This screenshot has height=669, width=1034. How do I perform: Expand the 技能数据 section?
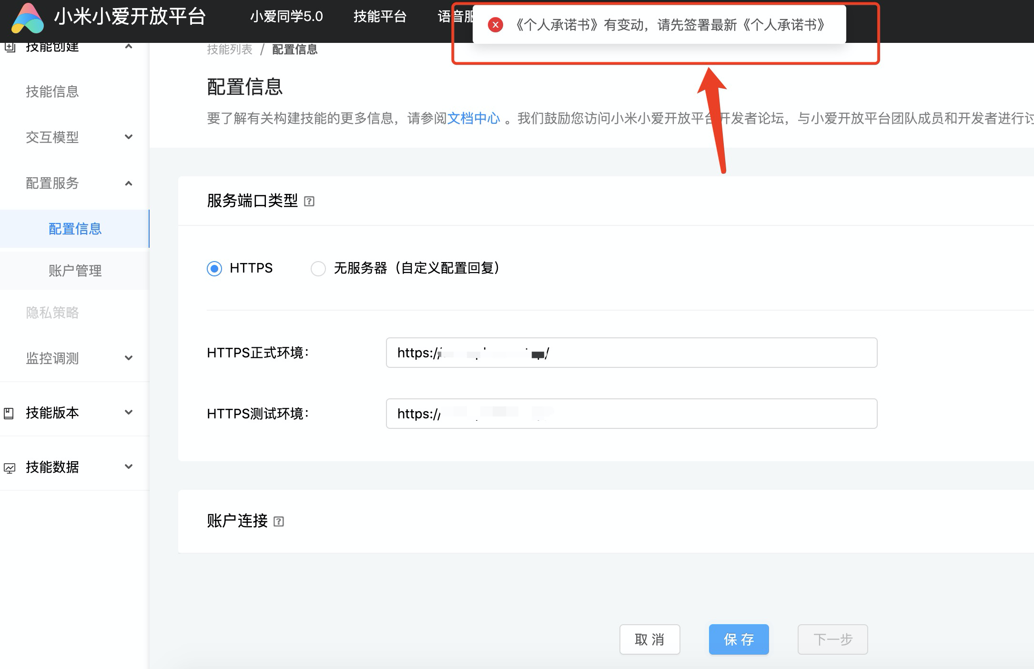click(x=129, y=466)
